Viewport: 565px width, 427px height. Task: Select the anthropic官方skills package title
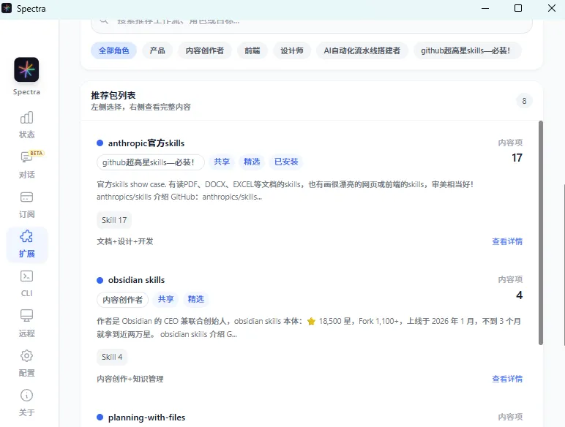click(x=146, y=143)
